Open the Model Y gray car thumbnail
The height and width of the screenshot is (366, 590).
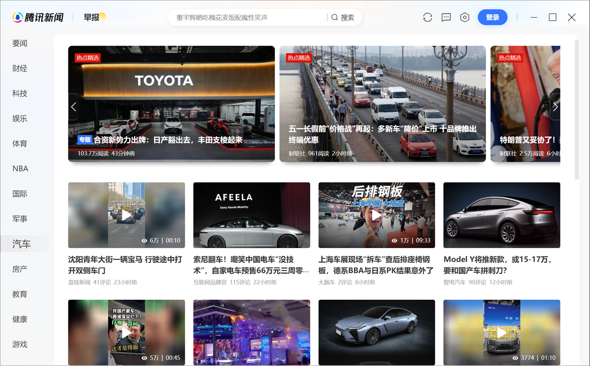tap(502, 215)
